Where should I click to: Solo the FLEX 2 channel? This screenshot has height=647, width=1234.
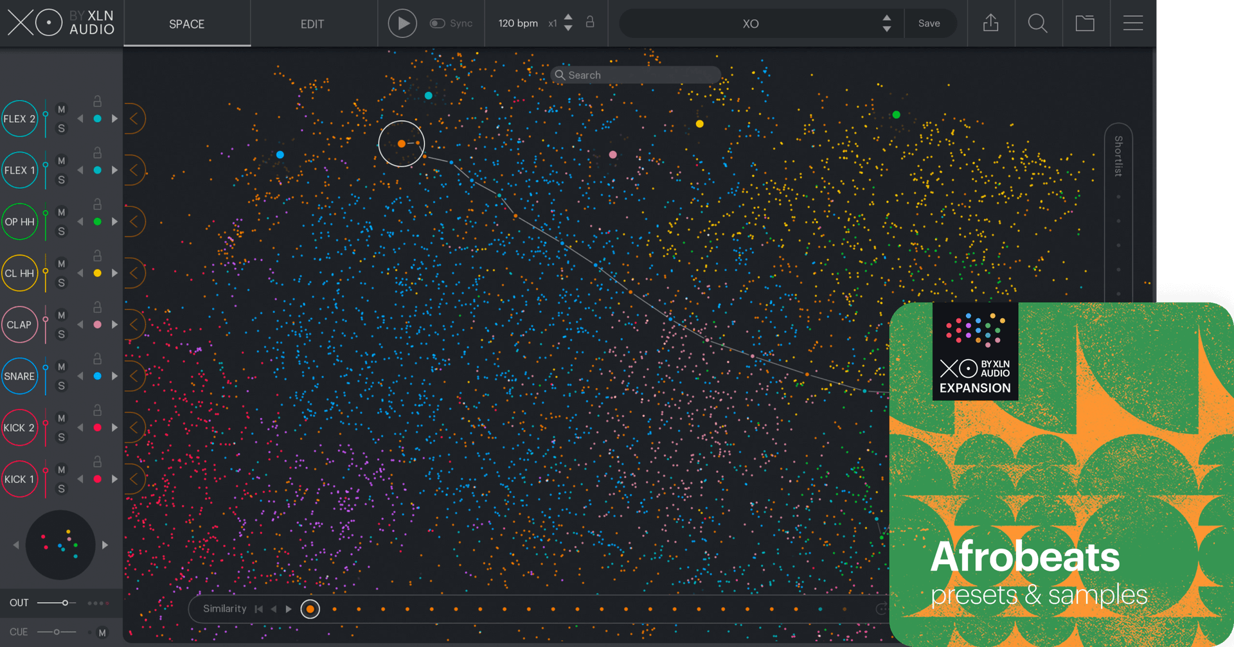point(62,129)
